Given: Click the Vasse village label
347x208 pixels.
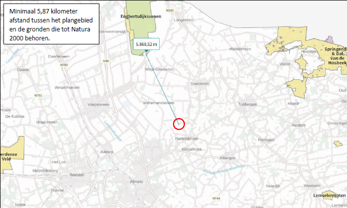Looking at the screenshot, I should (285, 64).
